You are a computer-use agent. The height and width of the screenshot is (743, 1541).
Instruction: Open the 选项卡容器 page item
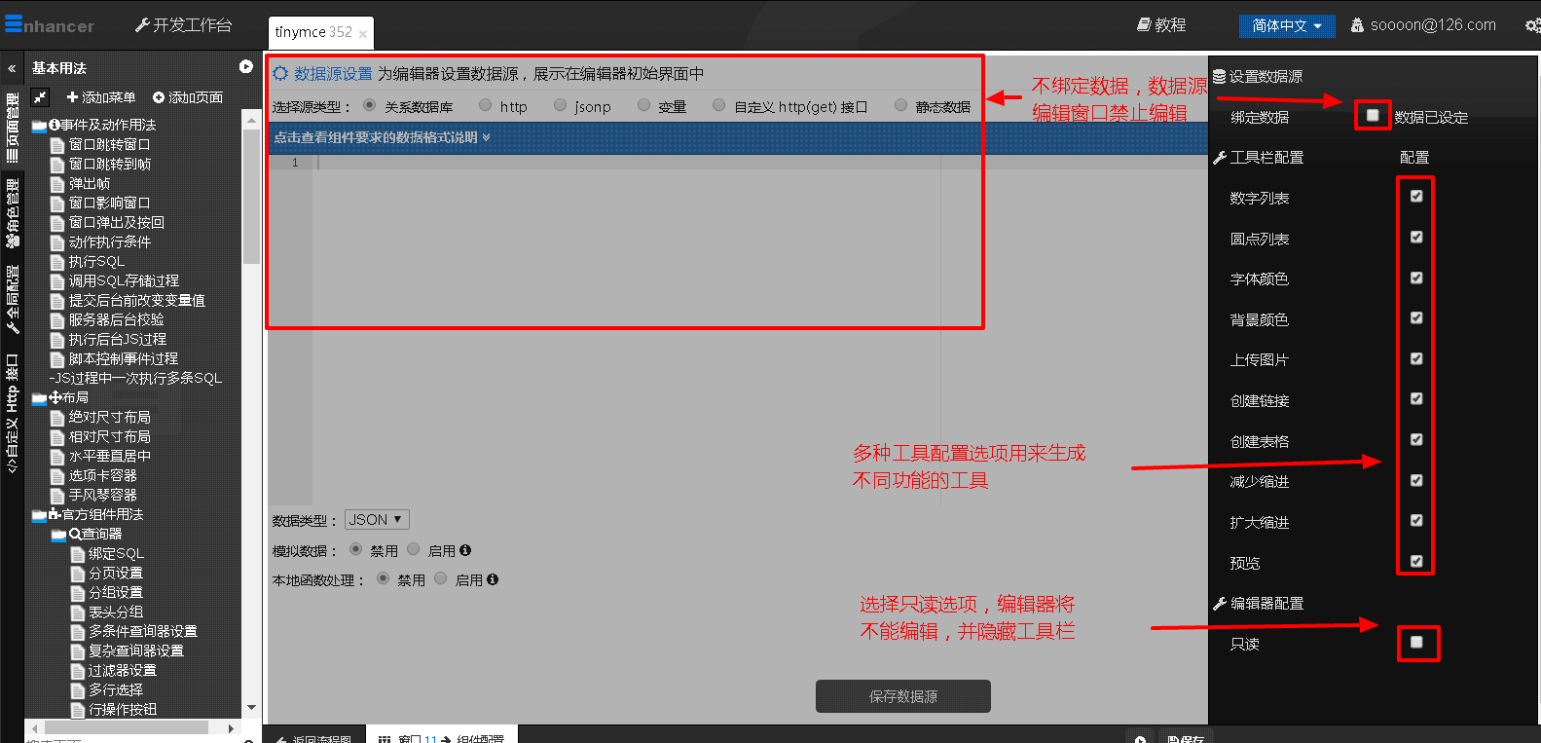pyautogui.click(x=102, y=475)
